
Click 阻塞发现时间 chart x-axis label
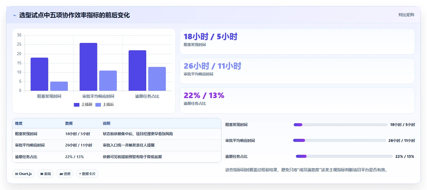(x=49, y=96)
